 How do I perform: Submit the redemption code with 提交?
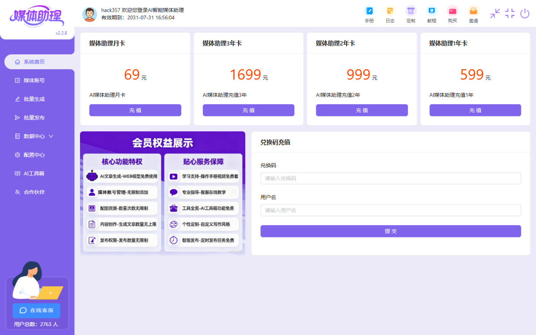coord(390,231)
